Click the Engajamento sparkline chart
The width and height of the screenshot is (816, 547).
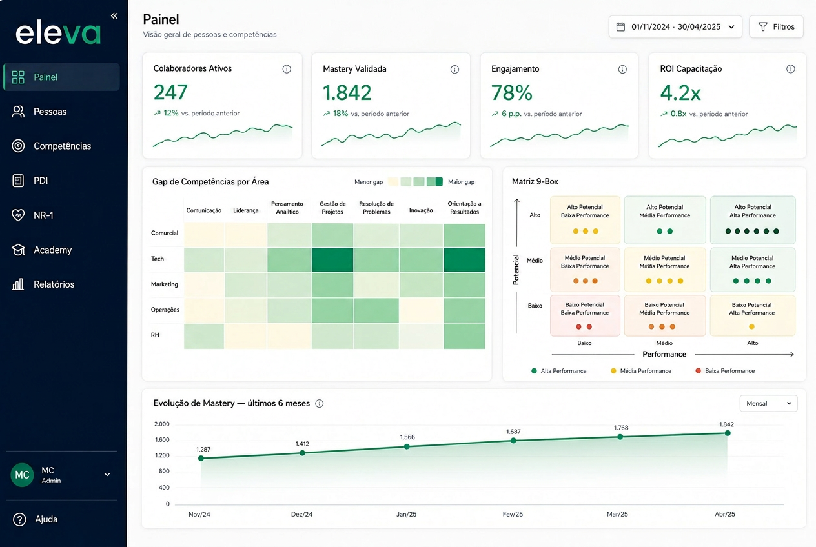tap(559, 135)
